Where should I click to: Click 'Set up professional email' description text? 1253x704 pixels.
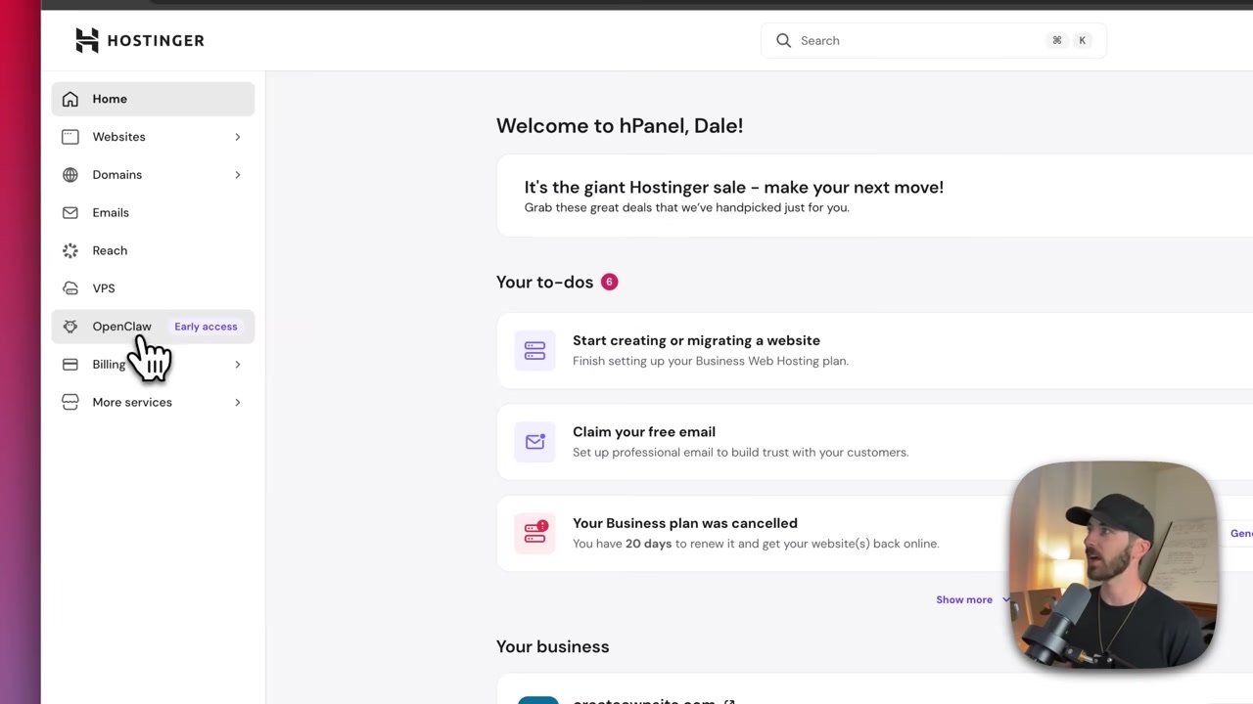tap(740, 452)
